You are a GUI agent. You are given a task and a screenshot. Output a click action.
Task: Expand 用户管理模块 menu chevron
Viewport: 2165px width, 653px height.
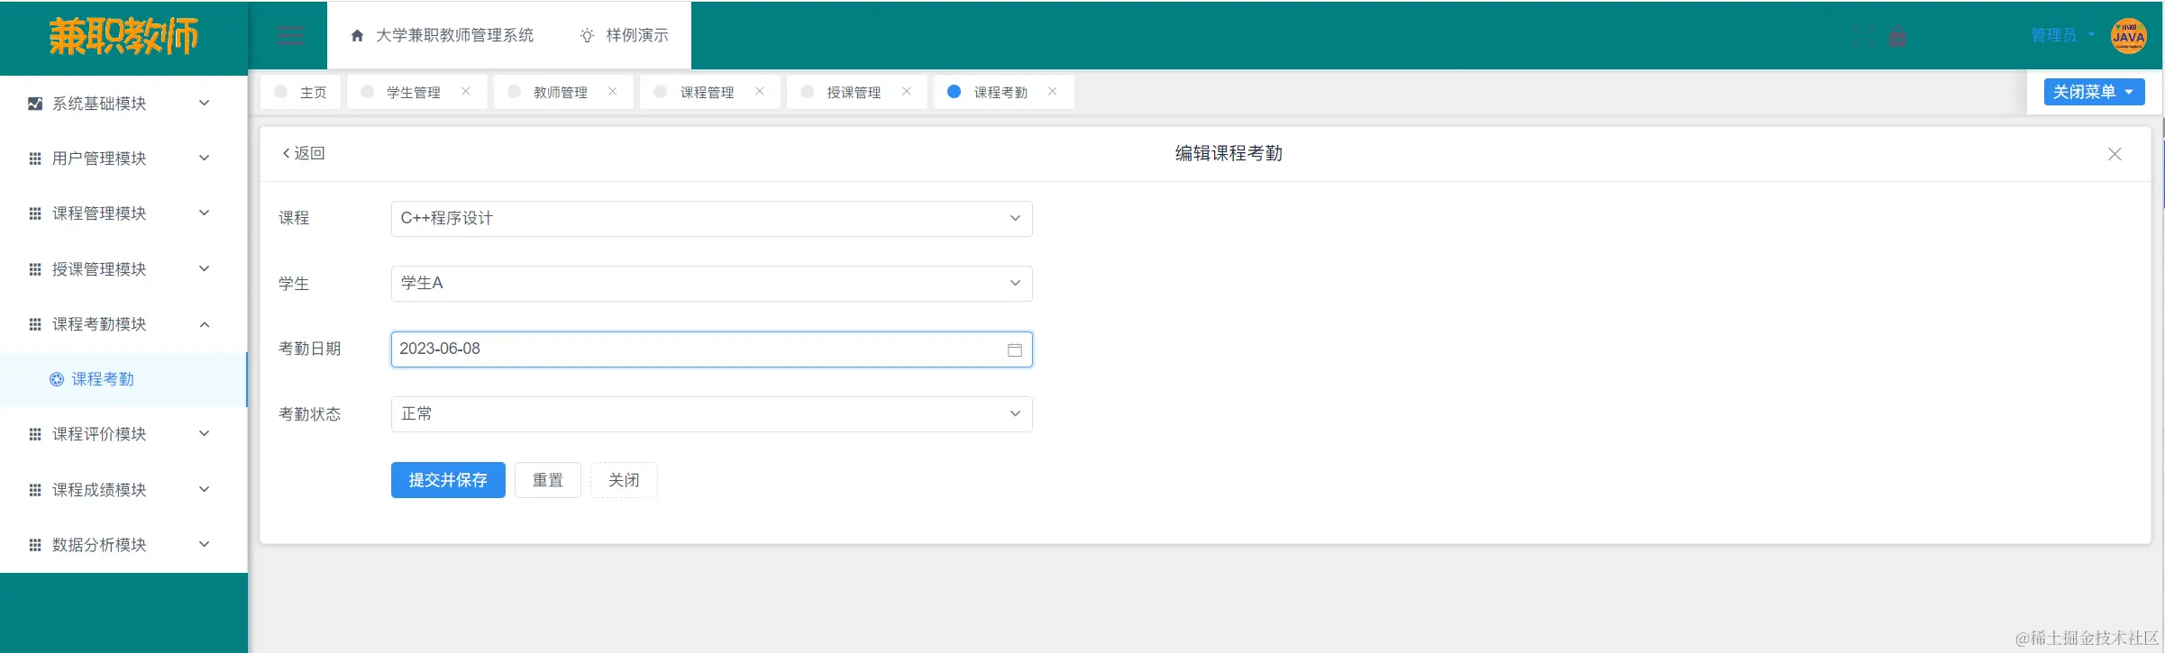click(205, 158)
